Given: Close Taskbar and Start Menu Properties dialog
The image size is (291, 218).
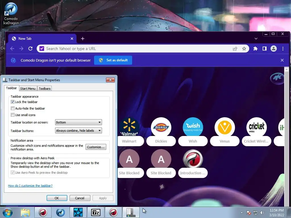Looking at the screenshot, I should tap(111, 80).
